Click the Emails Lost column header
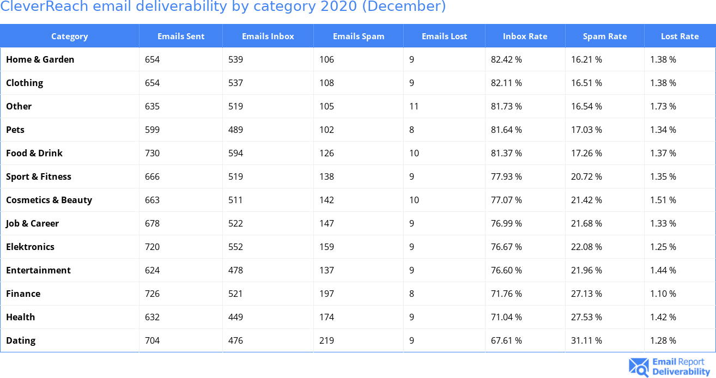Screen dimensions: 716x378 (x=444, y=36)
